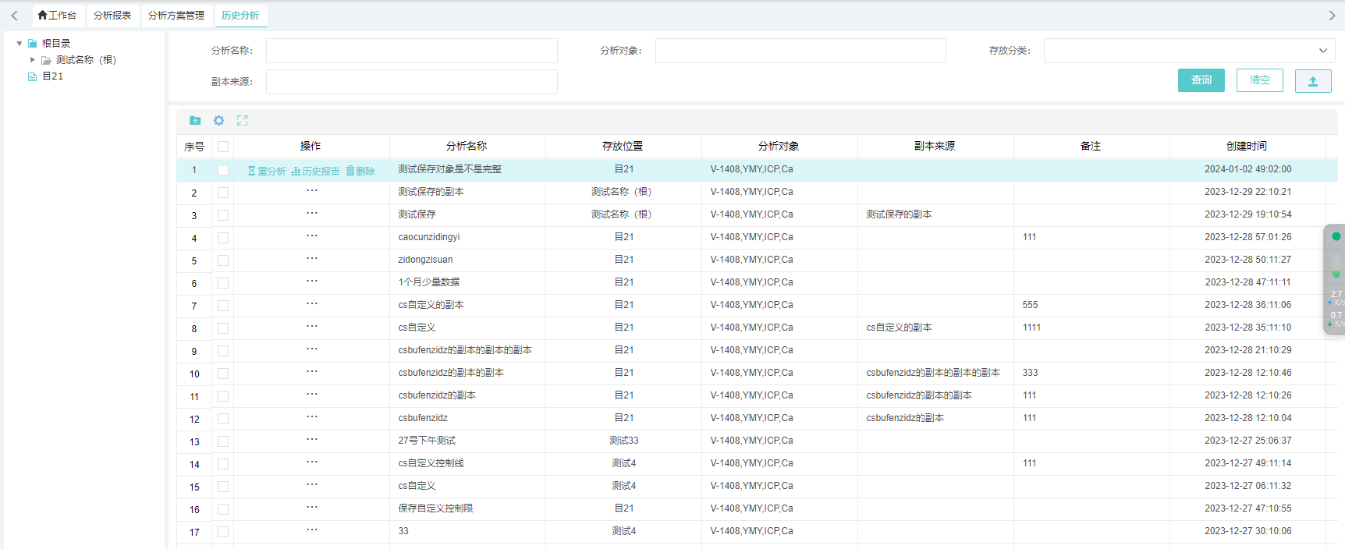Viewport: 1345px width, 549px height.
Task: Switch to the 工作台 tab
Action: [57, 16]
